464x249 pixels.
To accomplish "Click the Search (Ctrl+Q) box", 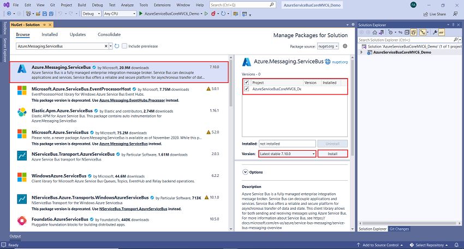I will 242,5.
